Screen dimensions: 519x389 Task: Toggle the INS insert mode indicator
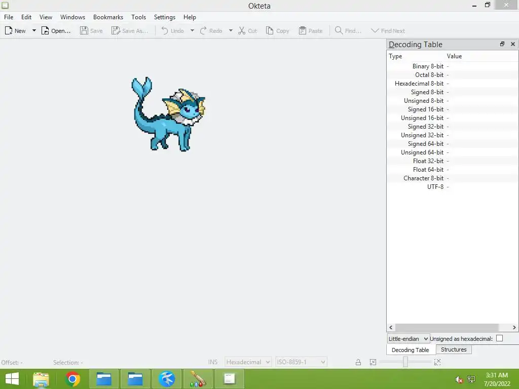point(213,362)
